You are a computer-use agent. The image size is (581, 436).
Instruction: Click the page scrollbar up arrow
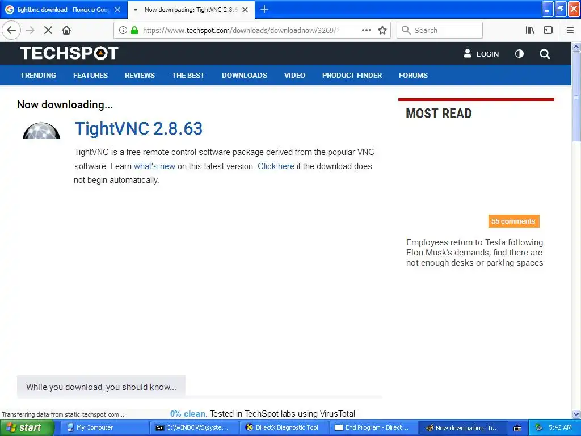pos(576,47)
